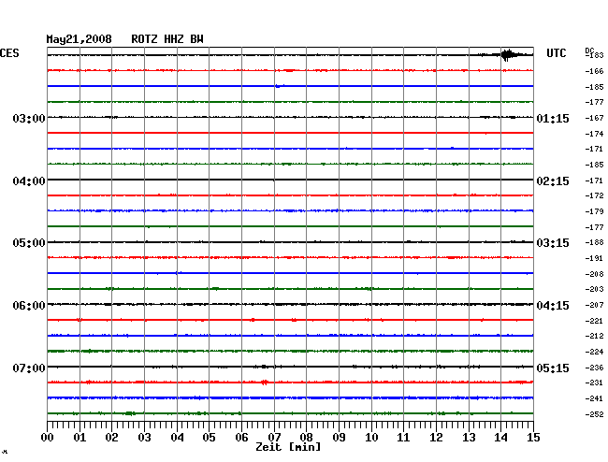Click minute tick label 02 on x-axis
The height and width of the screenshot is (462, 608).
111,438
